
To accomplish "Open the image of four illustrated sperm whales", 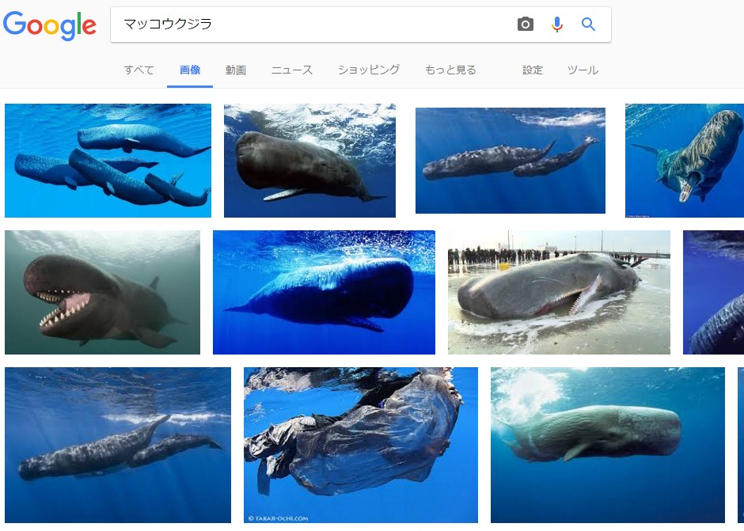I will pos(108,161).
